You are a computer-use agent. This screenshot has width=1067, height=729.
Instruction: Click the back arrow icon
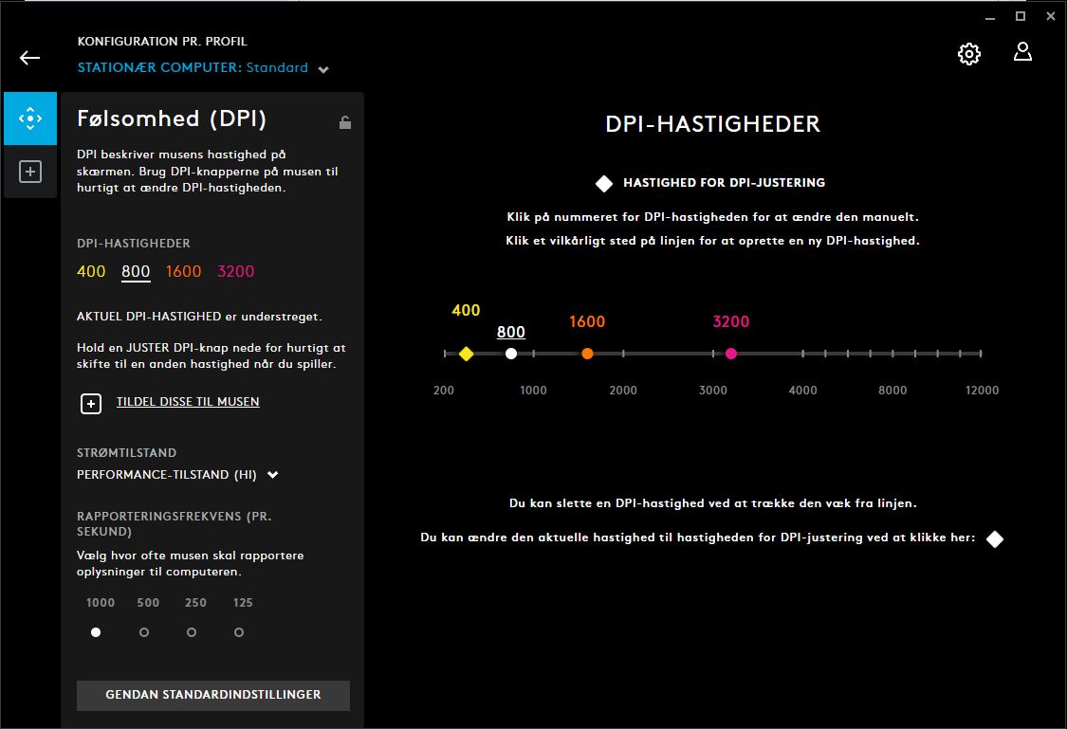click(x=29, y=58)
